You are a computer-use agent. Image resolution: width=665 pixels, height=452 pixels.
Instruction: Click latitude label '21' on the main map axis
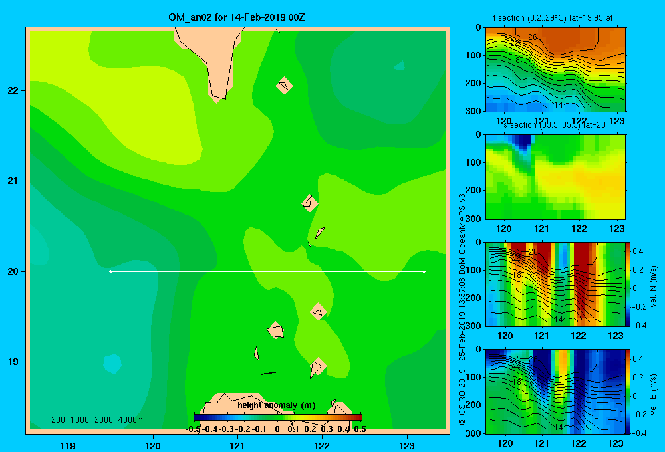[x=13, y=181]
